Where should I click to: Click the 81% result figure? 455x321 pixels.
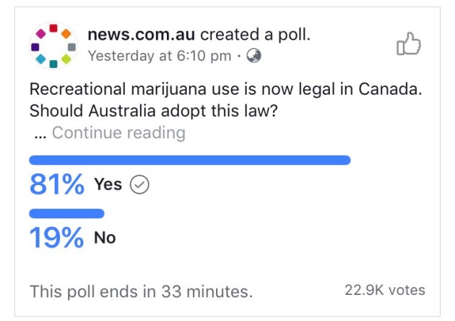click(x=57, y=185)
